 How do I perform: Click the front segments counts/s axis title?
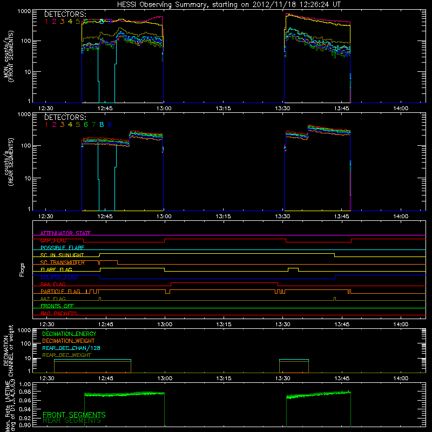[x=8, y=56]
